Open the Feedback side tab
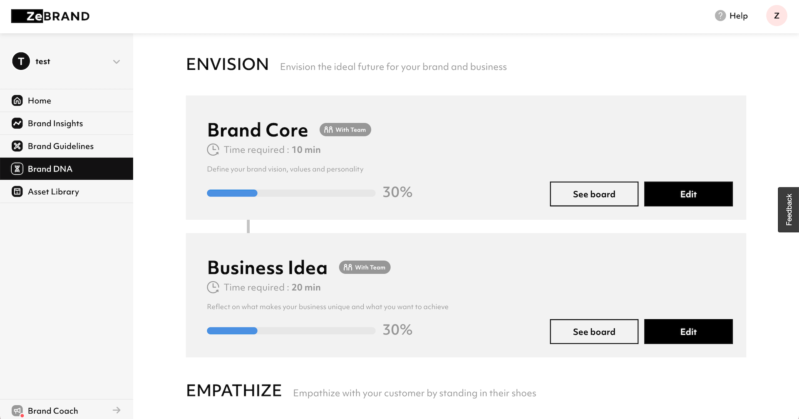 tap(789, 210)
